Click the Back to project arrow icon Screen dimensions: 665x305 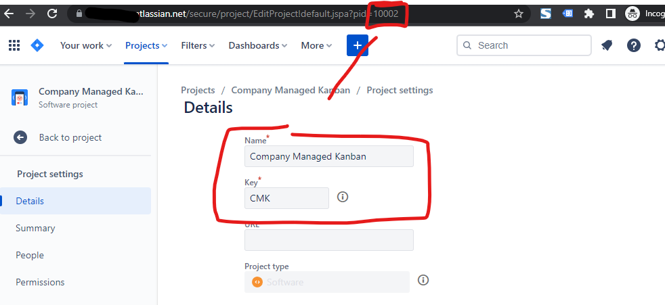click(20, 137)
